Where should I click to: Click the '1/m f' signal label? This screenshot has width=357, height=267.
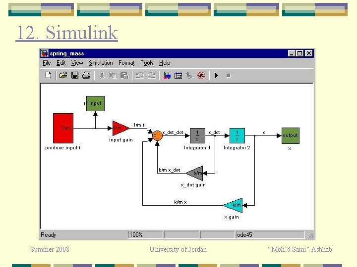click(x=139, y=125)
